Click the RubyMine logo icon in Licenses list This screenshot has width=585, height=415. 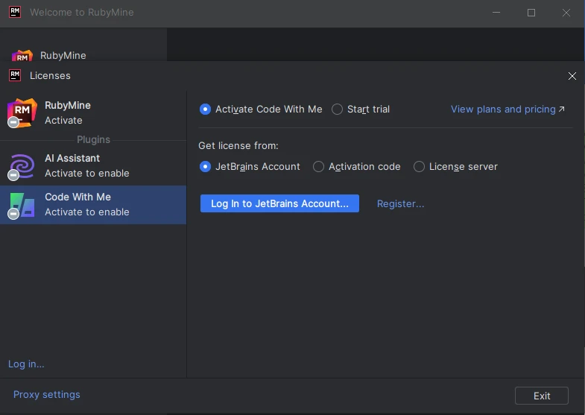pyautogui.click(x=22, y=113)
